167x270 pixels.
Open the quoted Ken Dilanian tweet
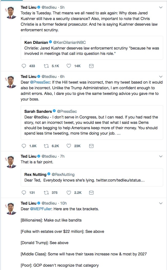click(92, 48)
